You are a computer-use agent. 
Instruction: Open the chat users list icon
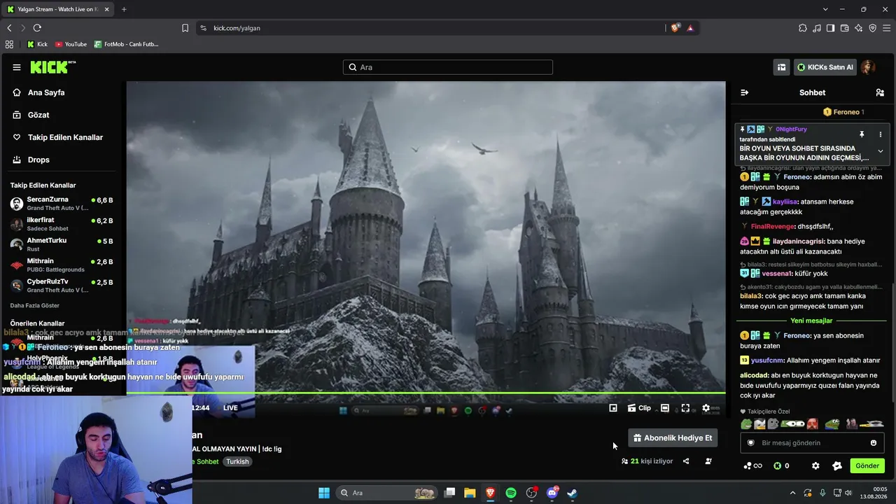coord(880,92)
